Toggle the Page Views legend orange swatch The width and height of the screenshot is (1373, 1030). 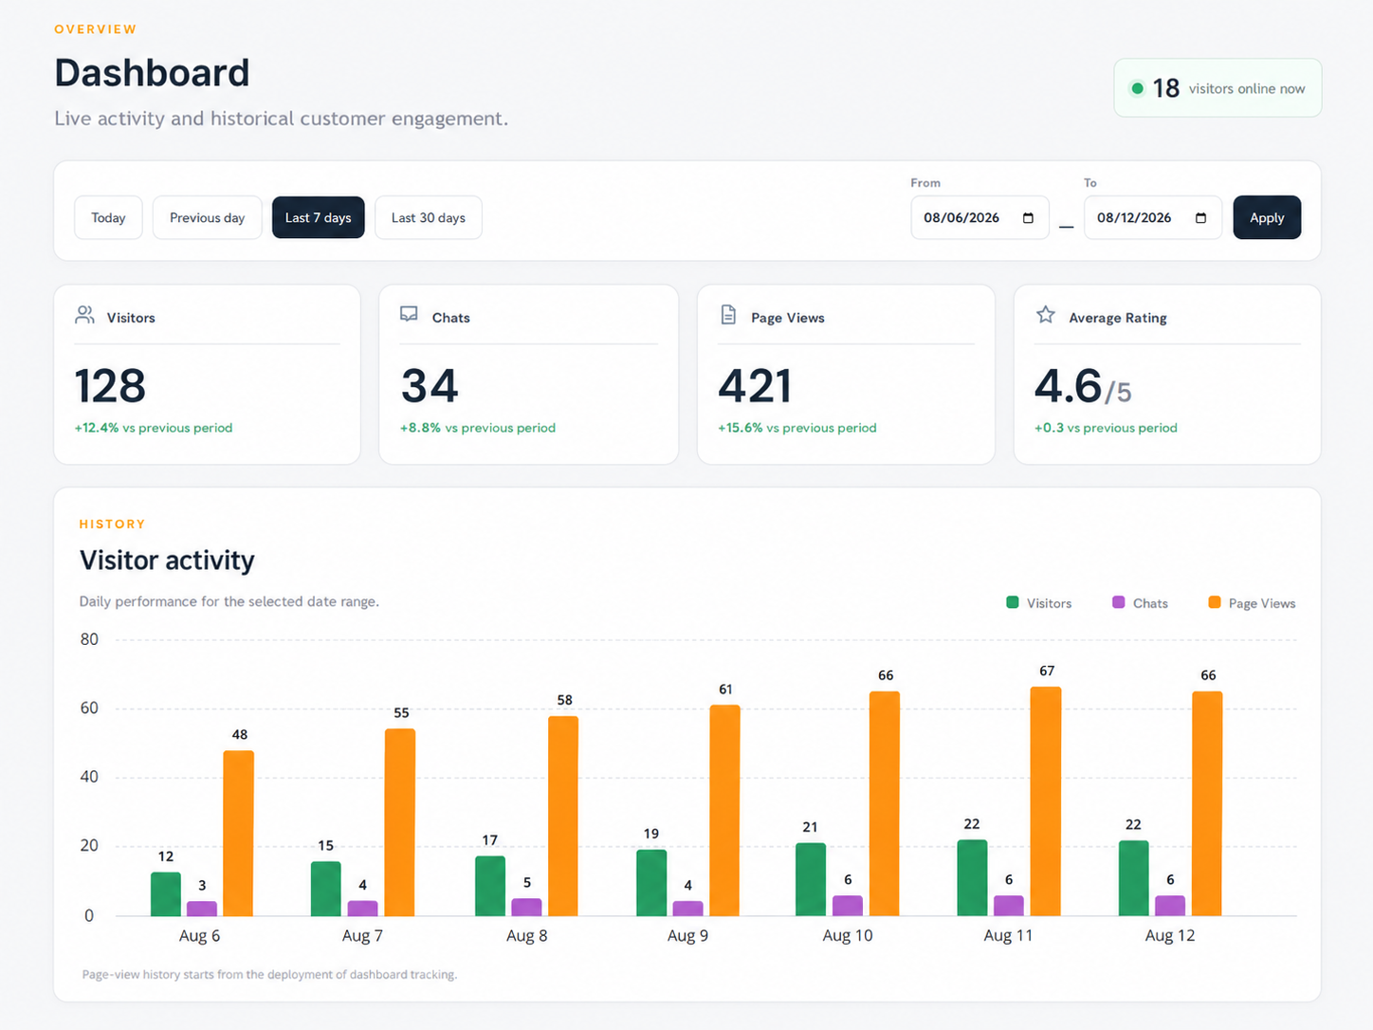coord(1214,602)
